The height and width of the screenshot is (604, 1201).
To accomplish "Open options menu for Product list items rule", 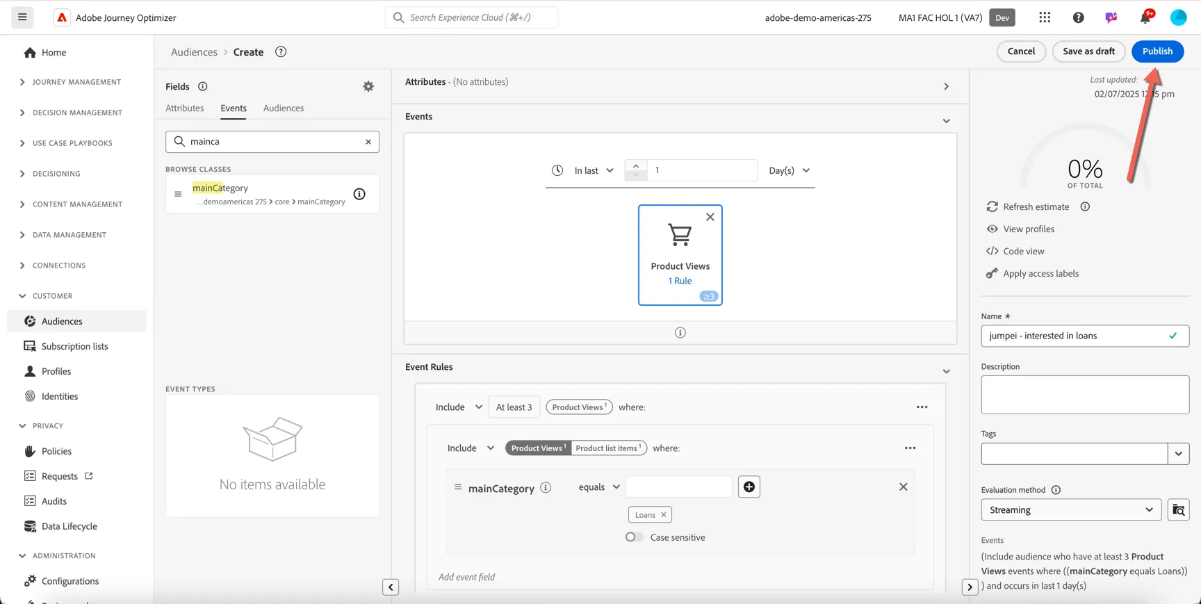I will (910, 448).
